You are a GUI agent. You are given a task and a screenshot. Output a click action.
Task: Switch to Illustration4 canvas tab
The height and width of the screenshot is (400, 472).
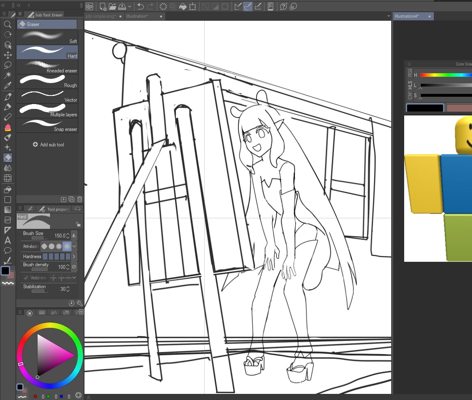click(x=413, y=16)
